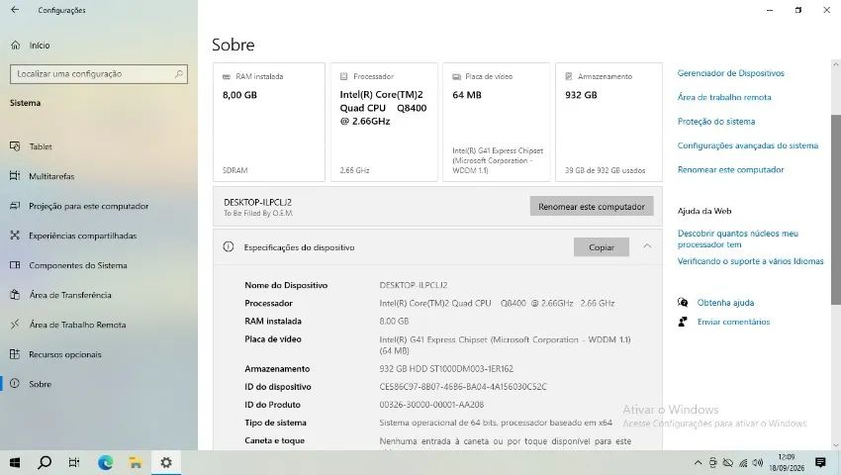The width and height of the screenshot is (841, 475).
Task: Click device ID CE586C97-8B07-46B6-BA04-4A156030C52C
Action: pos(463,387)
